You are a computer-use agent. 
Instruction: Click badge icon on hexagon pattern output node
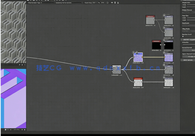164,65
